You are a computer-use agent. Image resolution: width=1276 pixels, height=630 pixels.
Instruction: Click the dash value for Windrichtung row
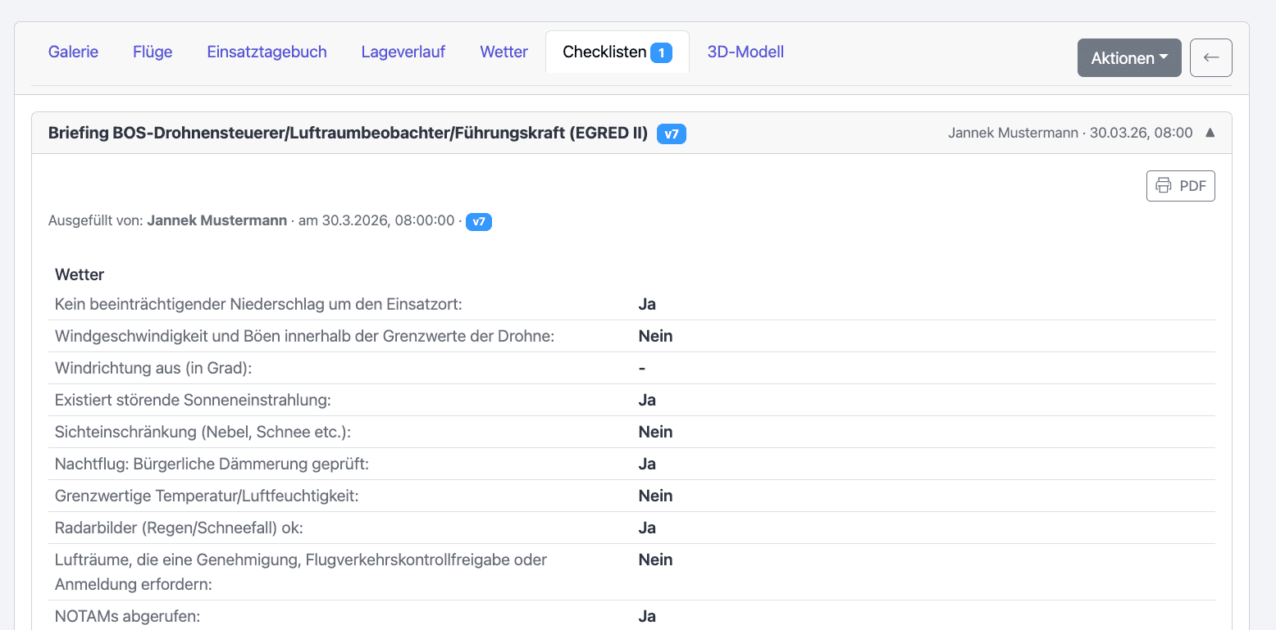[642, 368]
